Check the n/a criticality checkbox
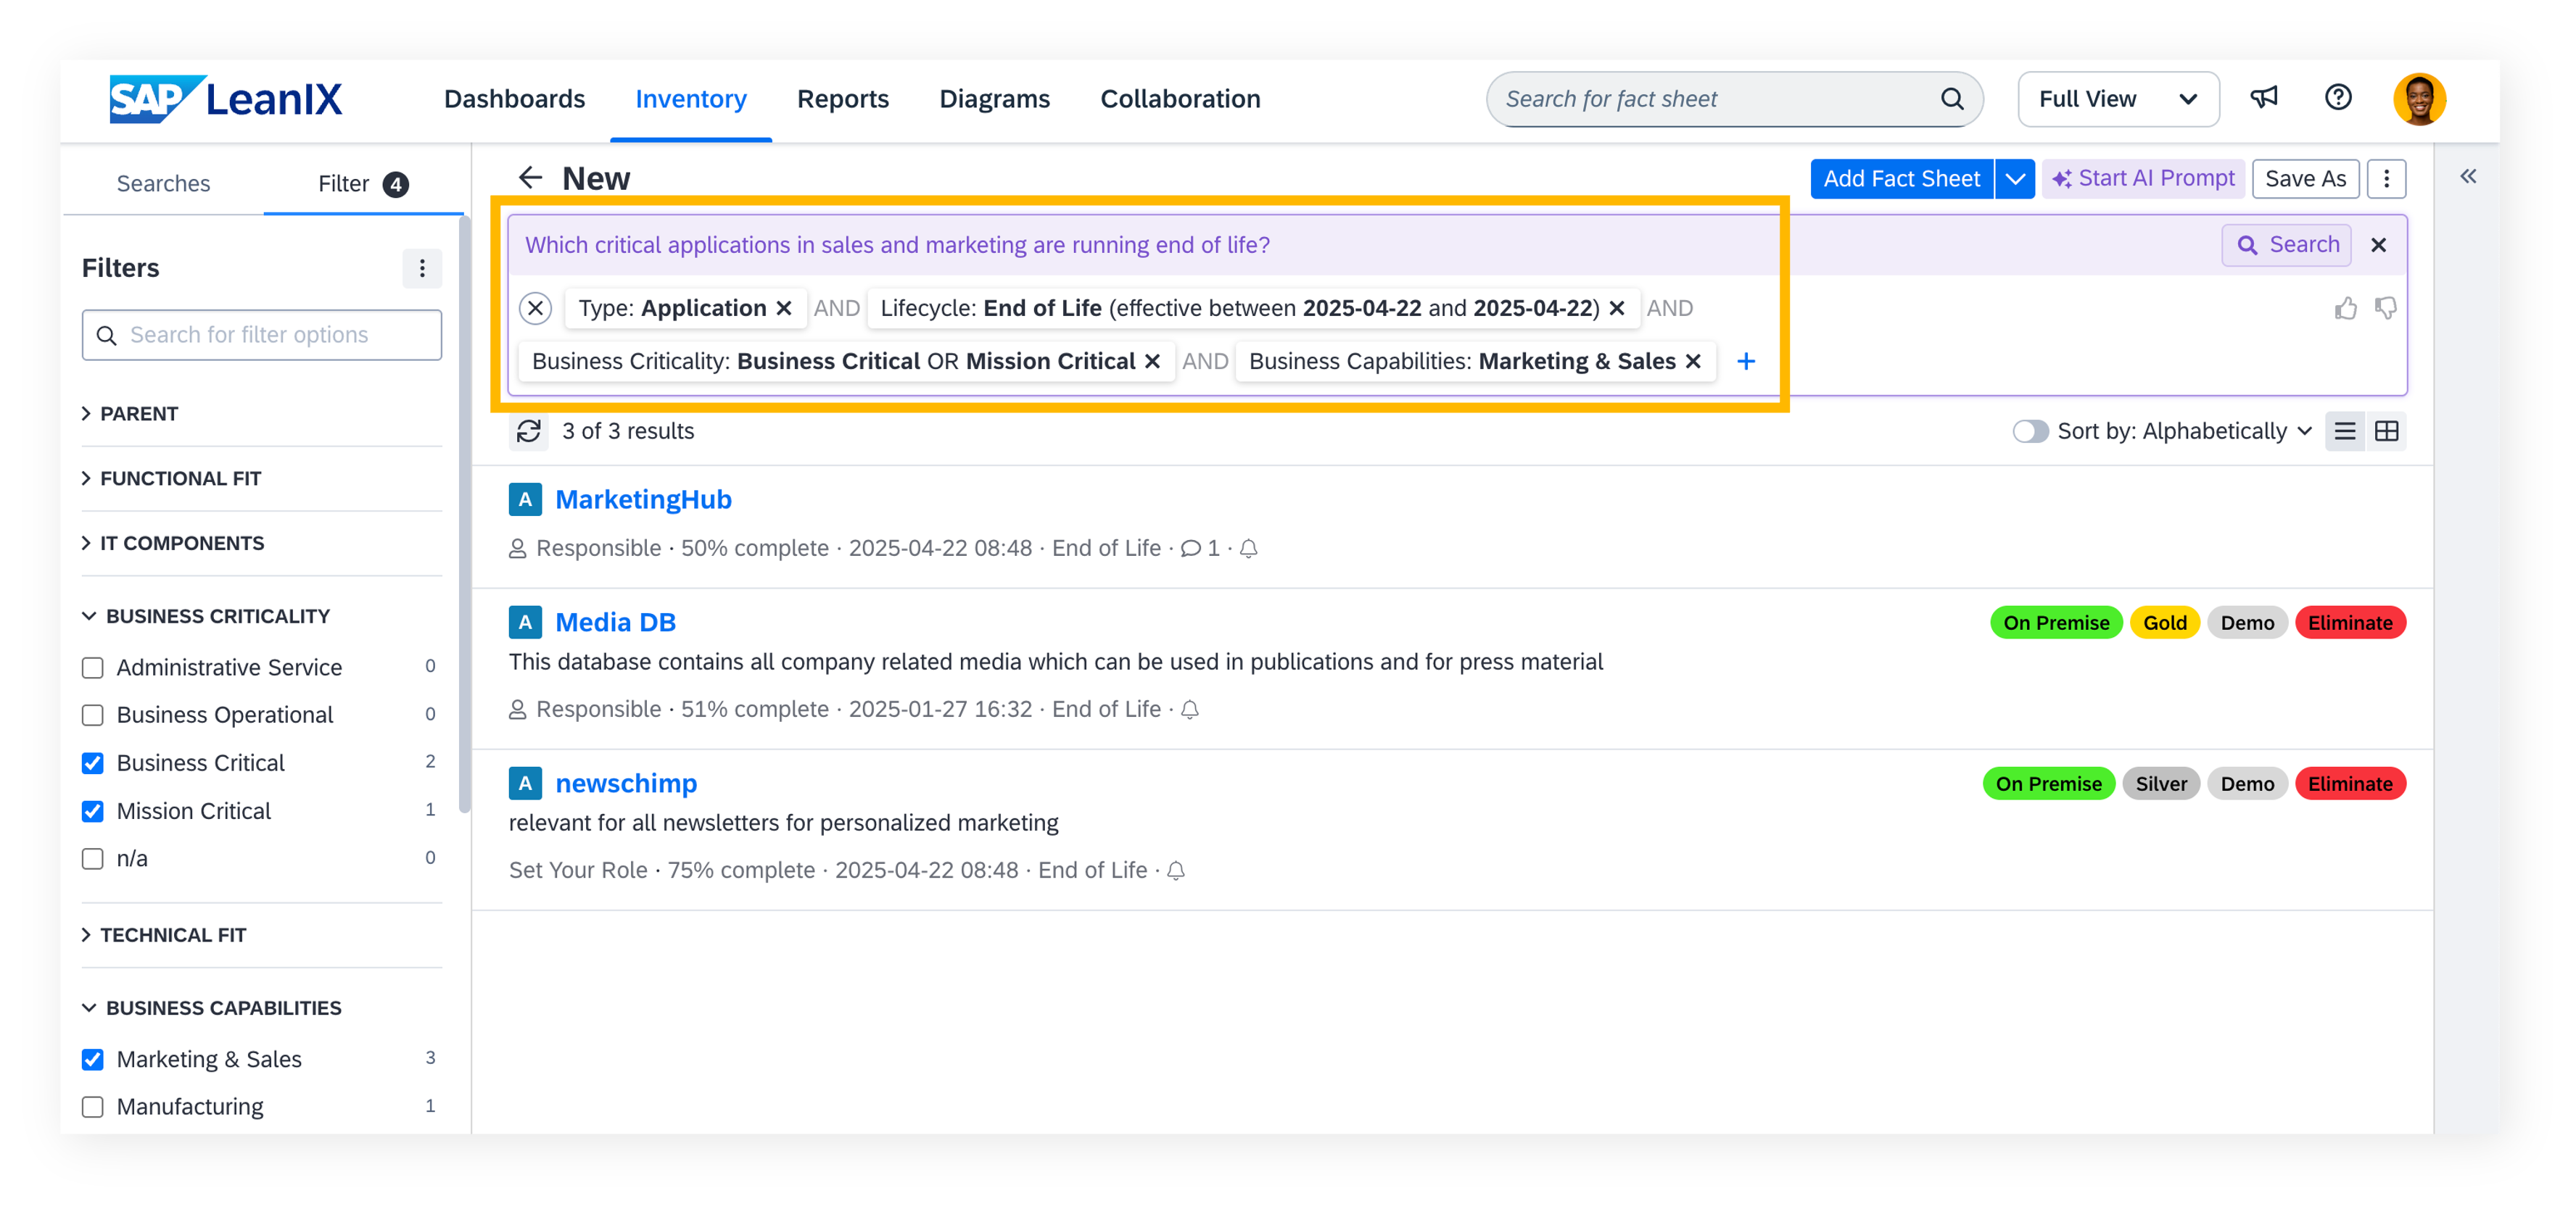 (93, 858)
